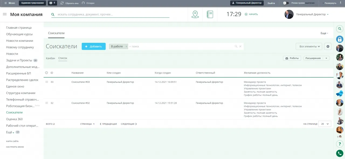Viewport: 345px width, 159px height.
Task: Click the column settings gear above ID column
Action: [46, 72]
